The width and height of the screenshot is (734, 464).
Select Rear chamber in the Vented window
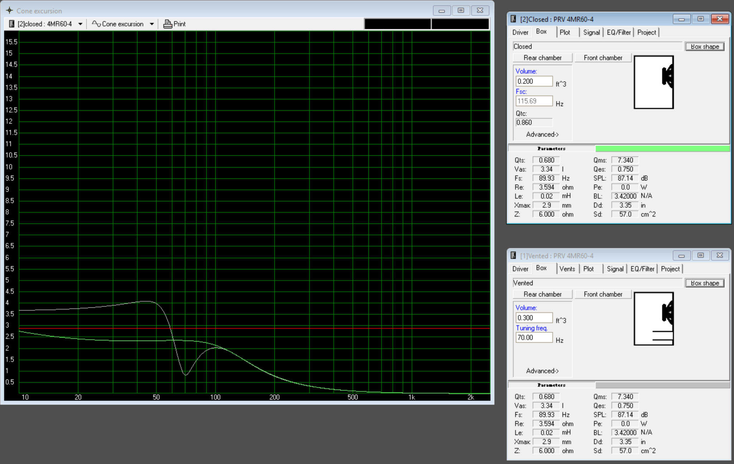(x=543, y=294)
